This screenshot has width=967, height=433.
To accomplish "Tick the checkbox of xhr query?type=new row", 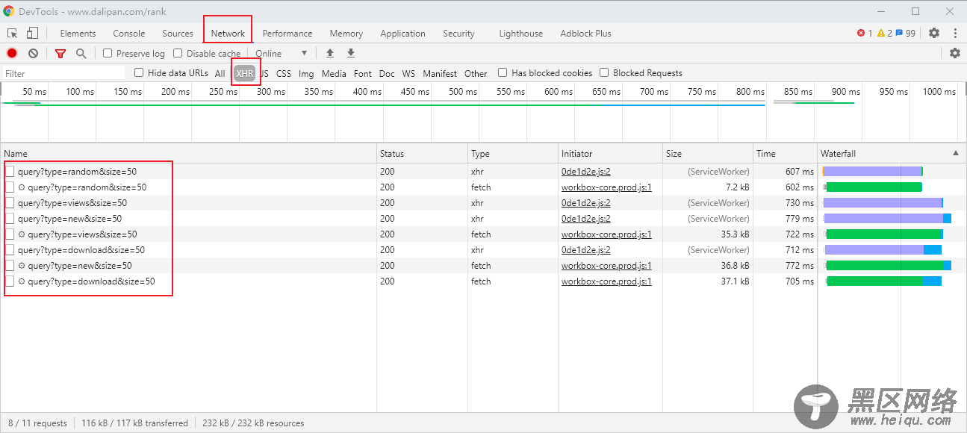I will tap(10, 219).
